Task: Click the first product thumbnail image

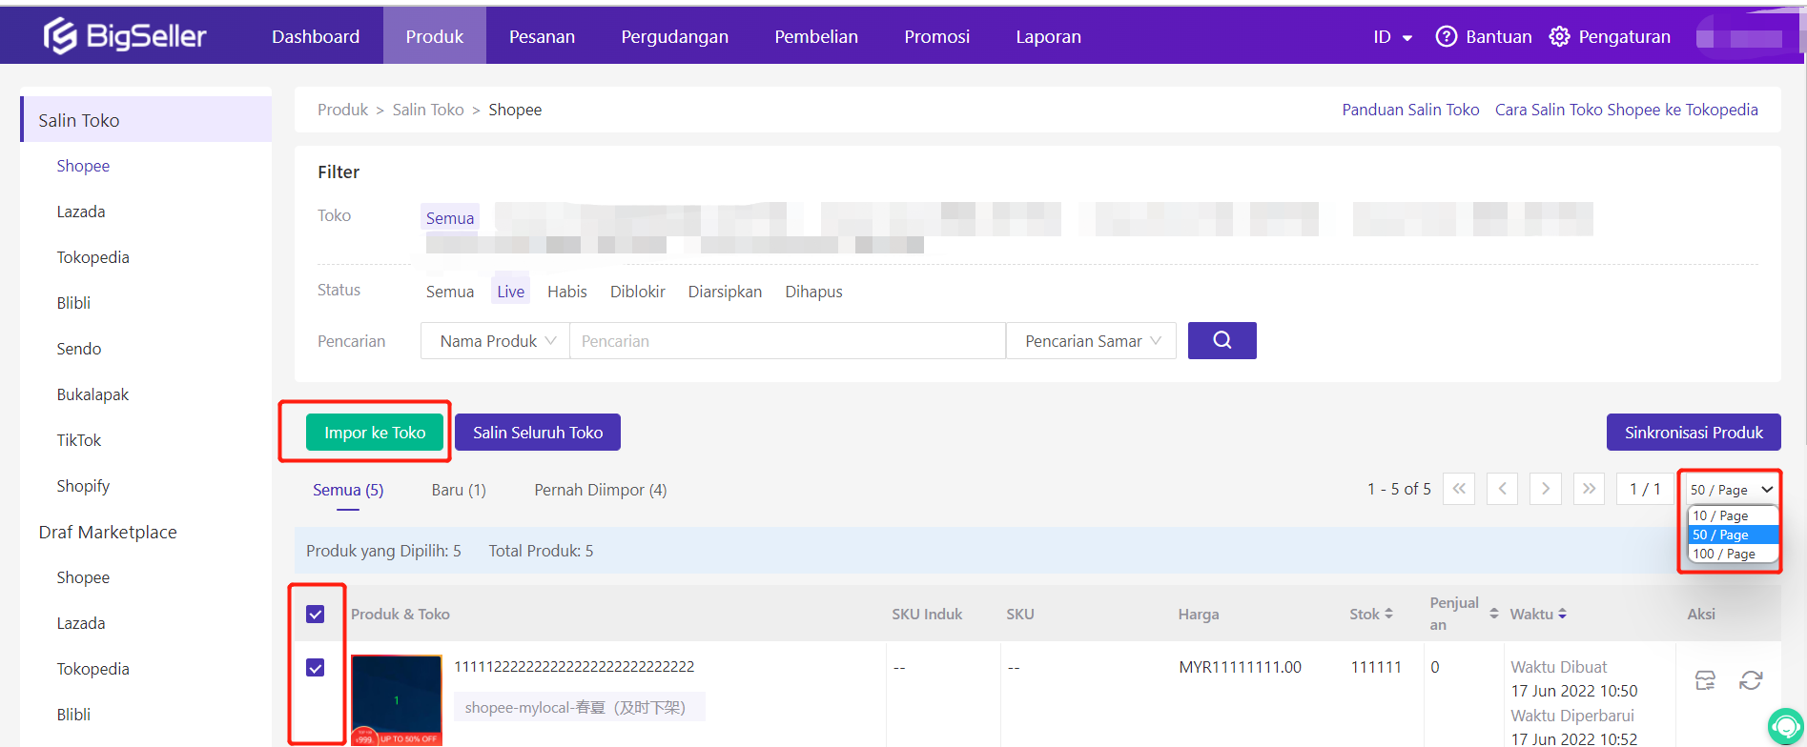Action: 397,699
